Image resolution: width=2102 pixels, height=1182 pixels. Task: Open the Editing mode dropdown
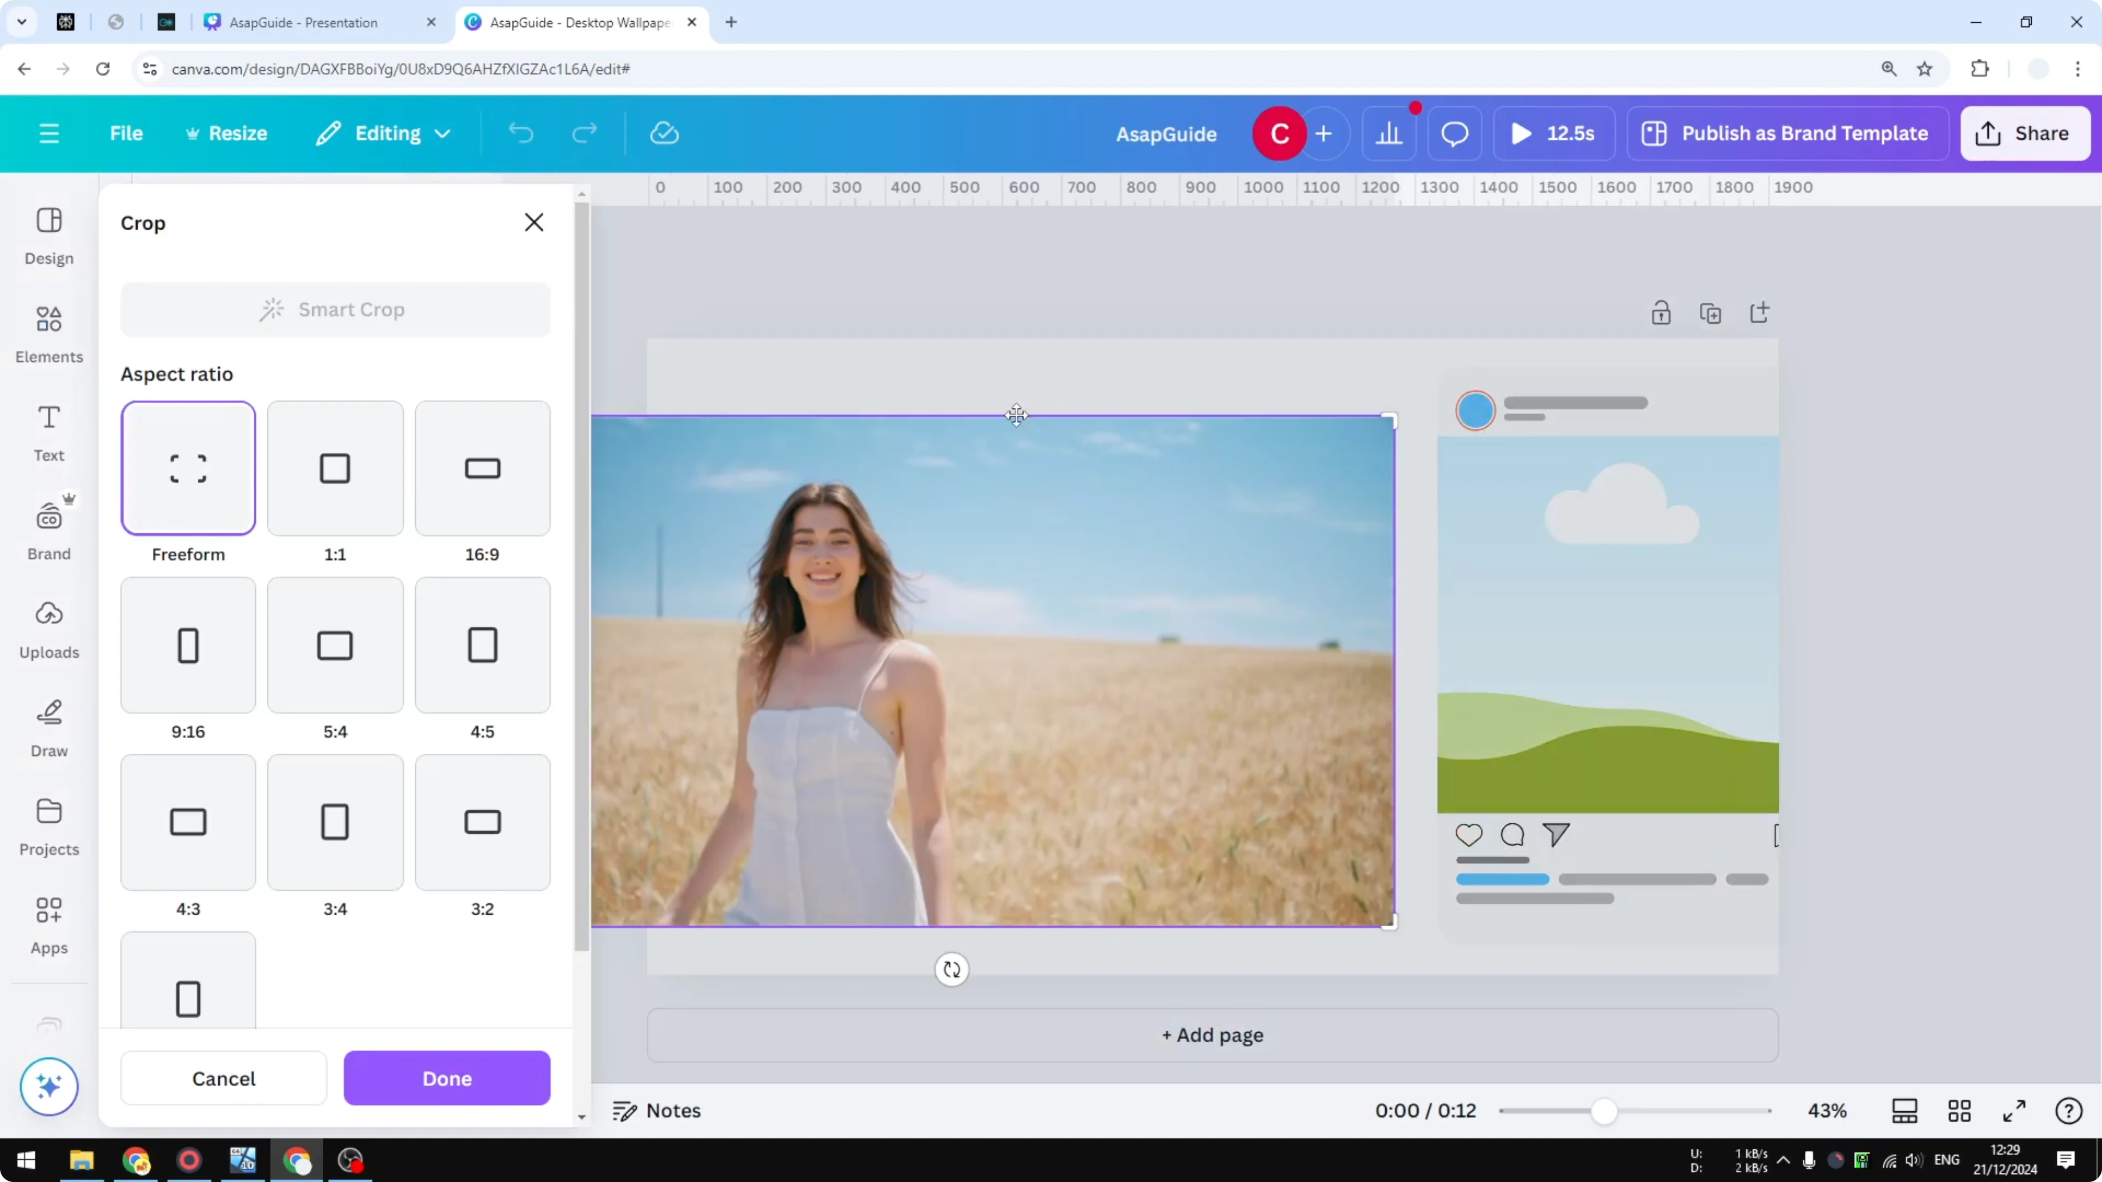point(383,133)
